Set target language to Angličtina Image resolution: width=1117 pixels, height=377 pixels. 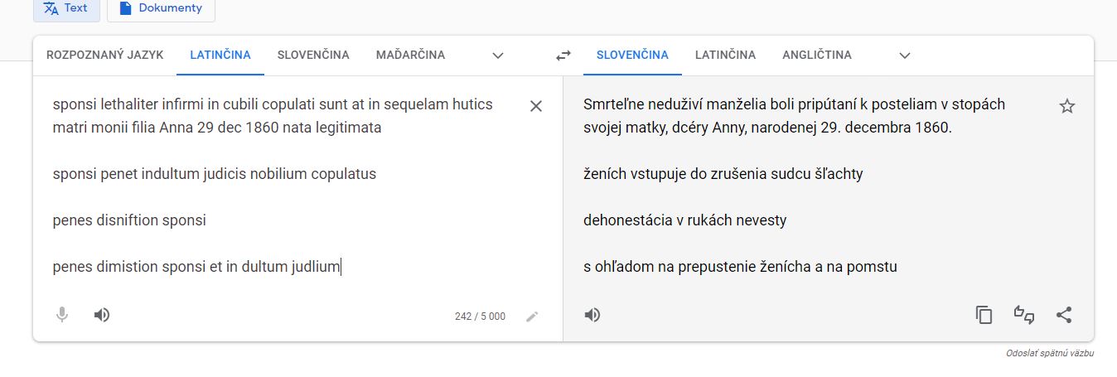coord(816,56)
